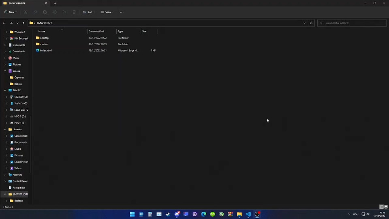The width and height of the screenshot is (389, 219).
Task: Click the navigation pane scrollbar
Action: point(30,144)
